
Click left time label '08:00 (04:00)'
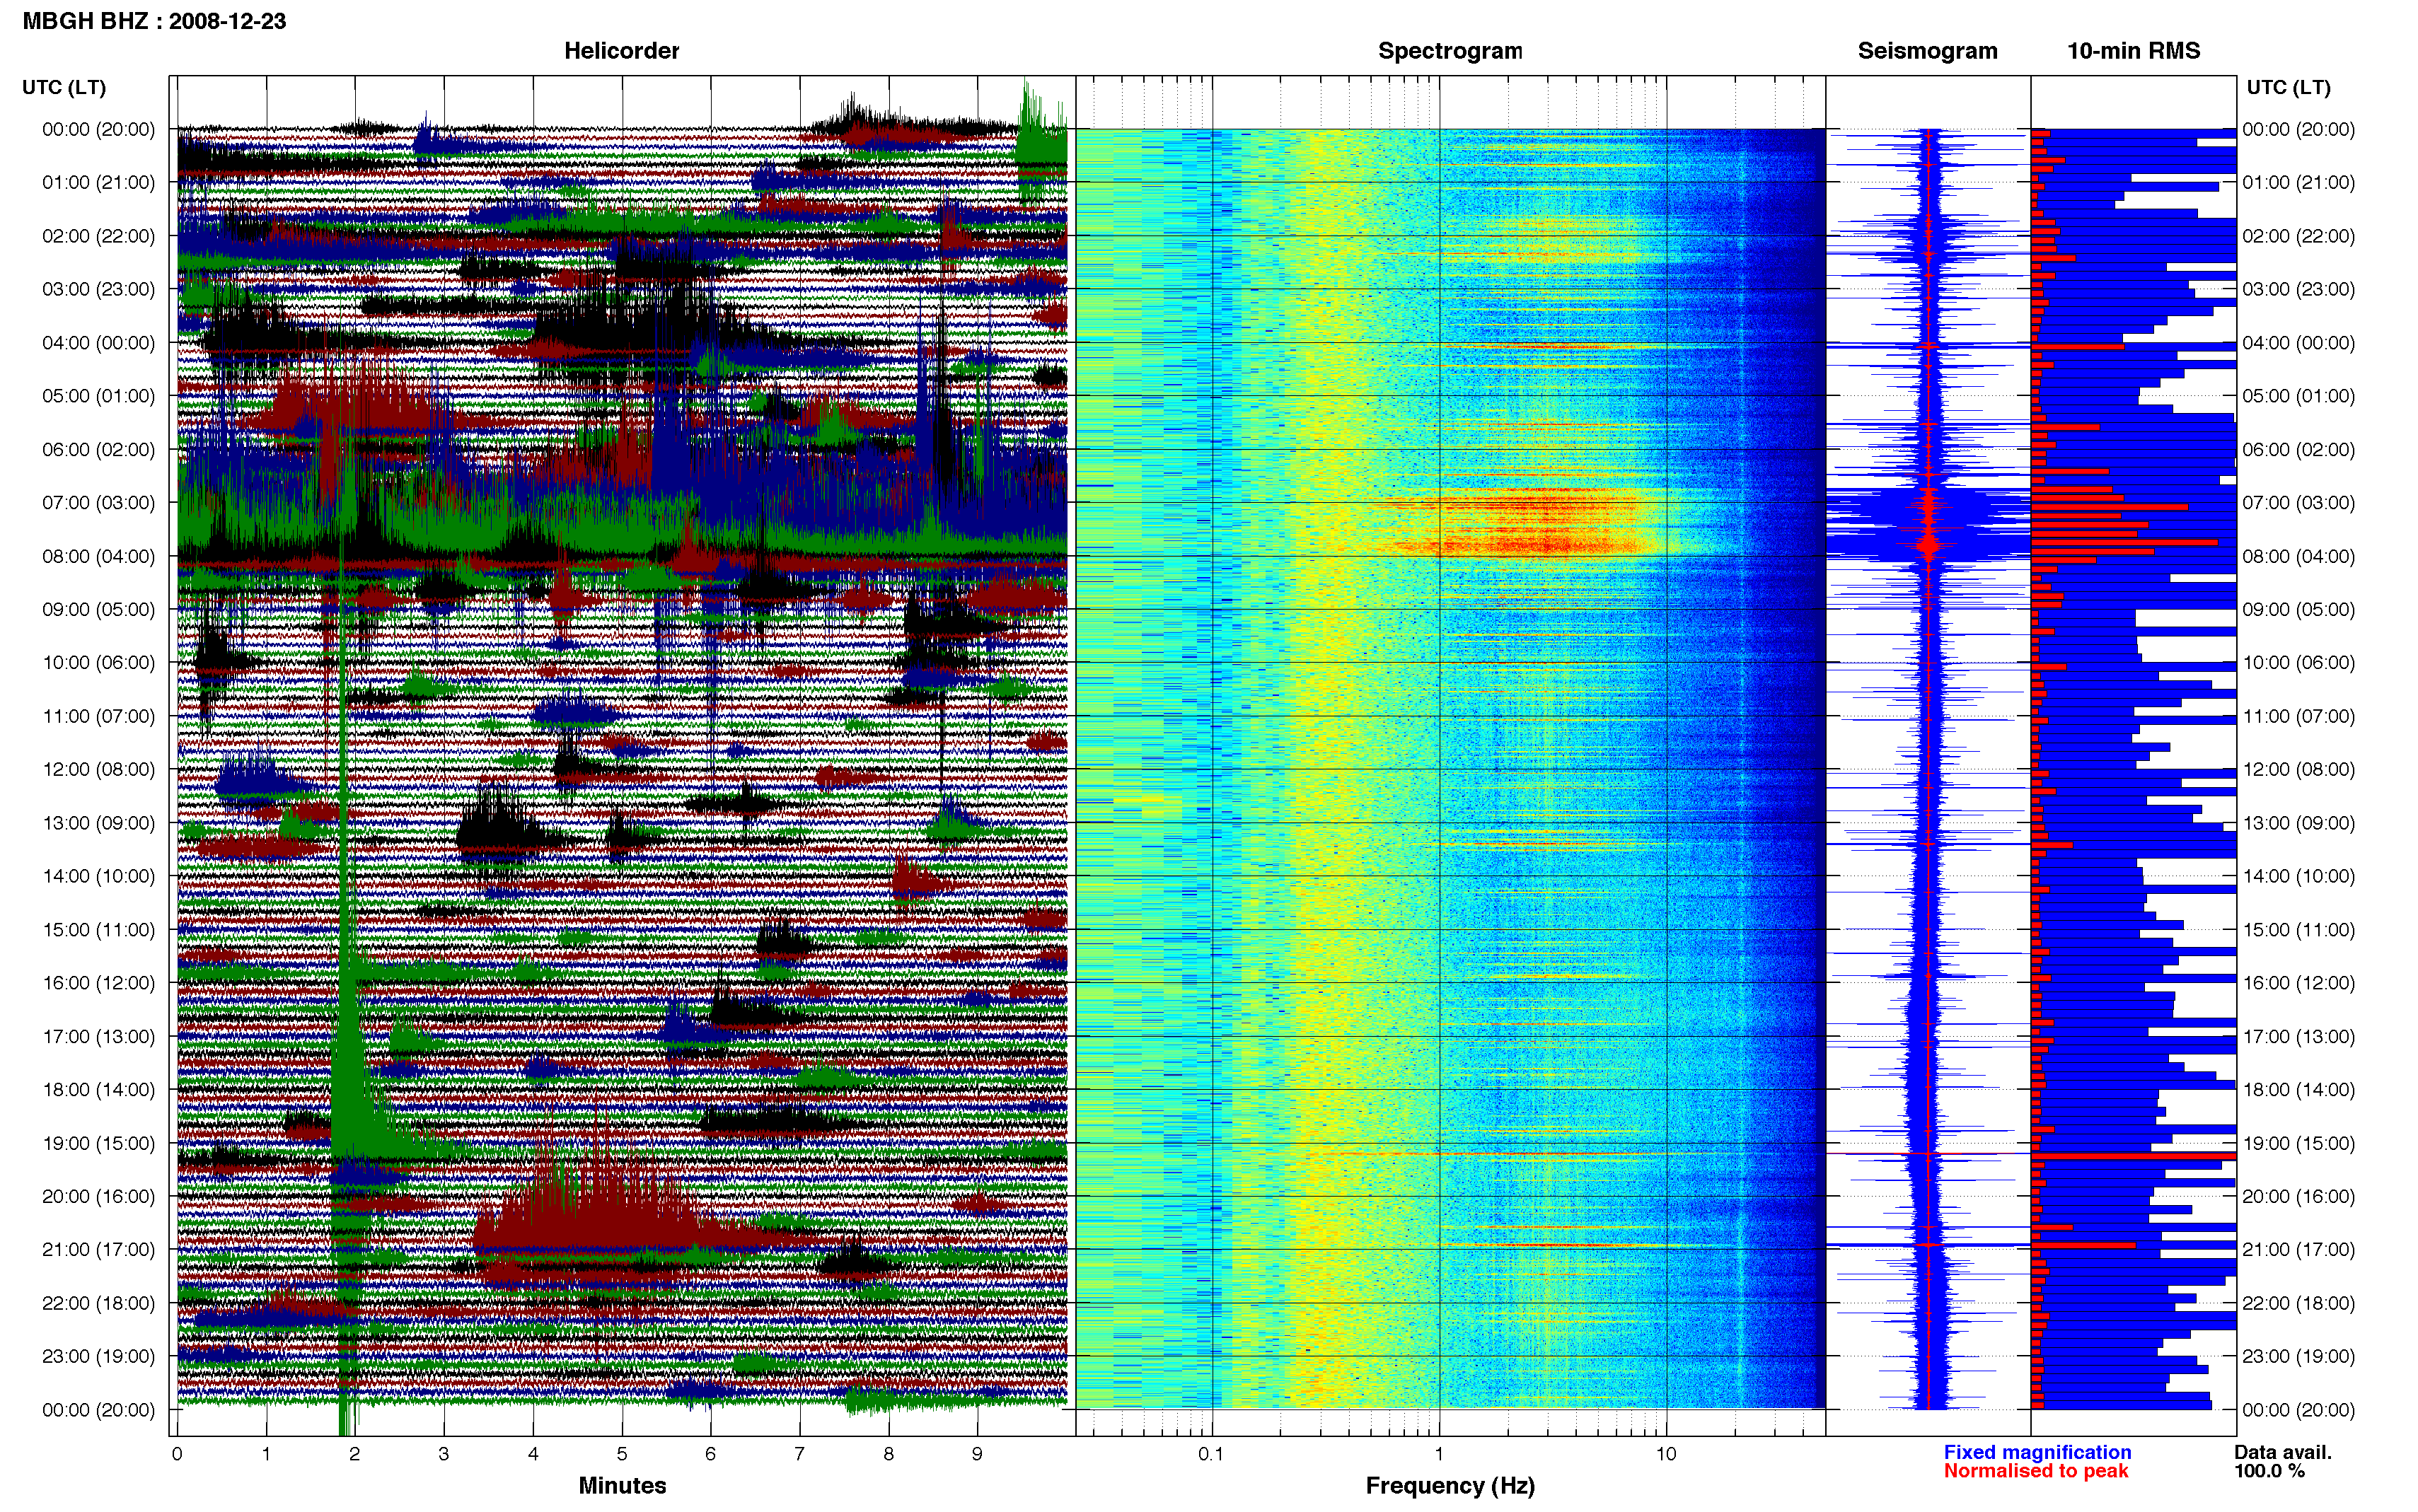(x=99, y=556)
